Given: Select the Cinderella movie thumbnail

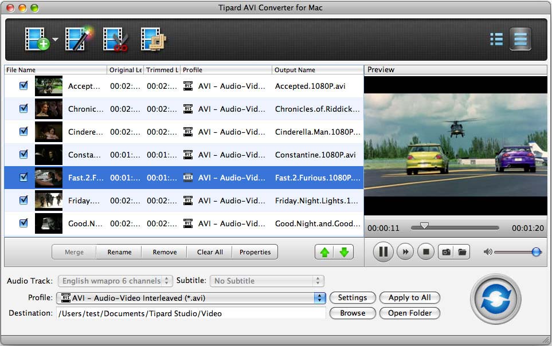Looking at the screenshot, I should pyautogui.click(x=49, y=132).
